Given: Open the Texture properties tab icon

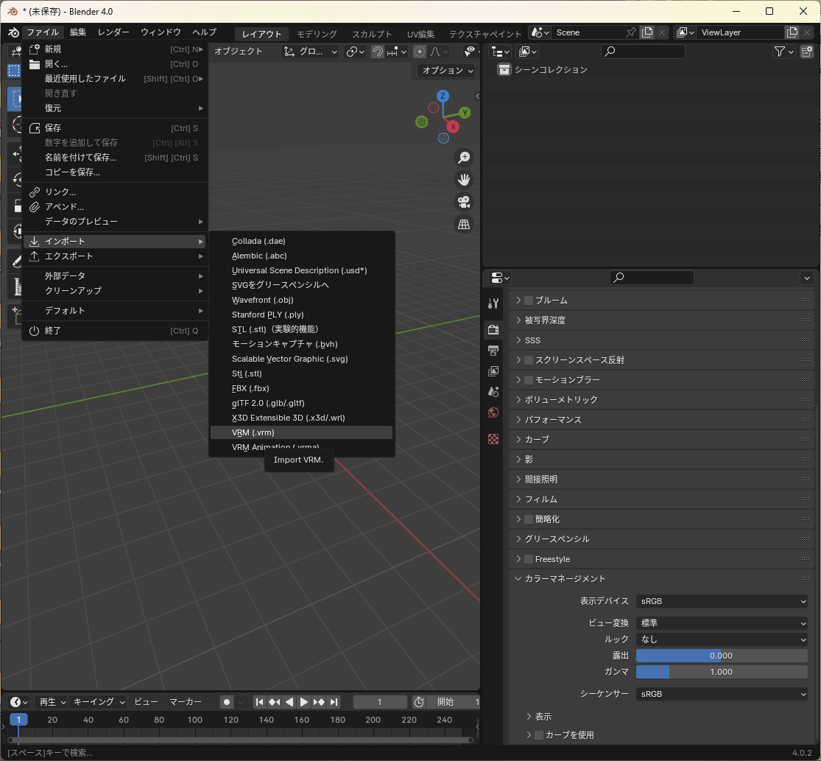Looking at the screenshot, I should 493,439.
